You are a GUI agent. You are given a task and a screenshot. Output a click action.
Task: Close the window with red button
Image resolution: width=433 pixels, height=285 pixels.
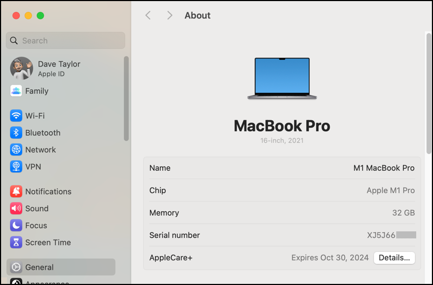pos(16,16)
